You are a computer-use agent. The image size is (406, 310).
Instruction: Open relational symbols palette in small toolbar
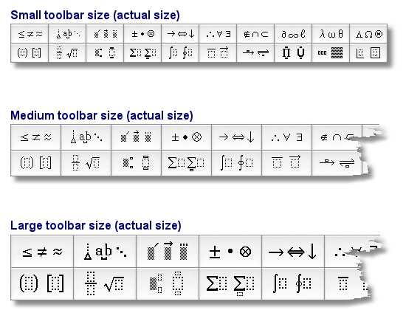pyautogui.click(x=30, y=34)
